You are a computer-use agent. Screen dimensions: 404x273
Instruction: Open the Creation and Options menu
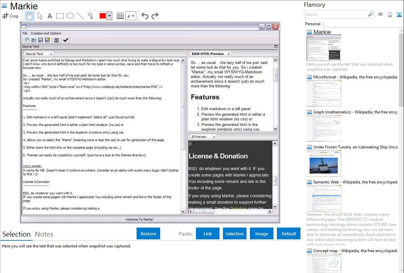tap(46, 33)
